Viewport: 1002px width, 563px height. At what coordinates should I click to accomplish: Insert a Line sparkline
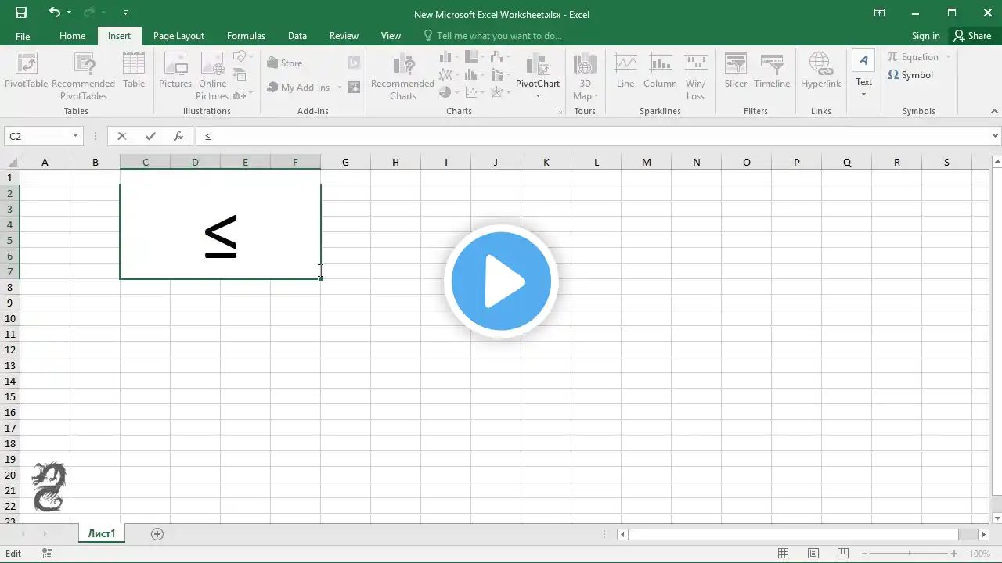pyautogui.click(x=625, y=70)
